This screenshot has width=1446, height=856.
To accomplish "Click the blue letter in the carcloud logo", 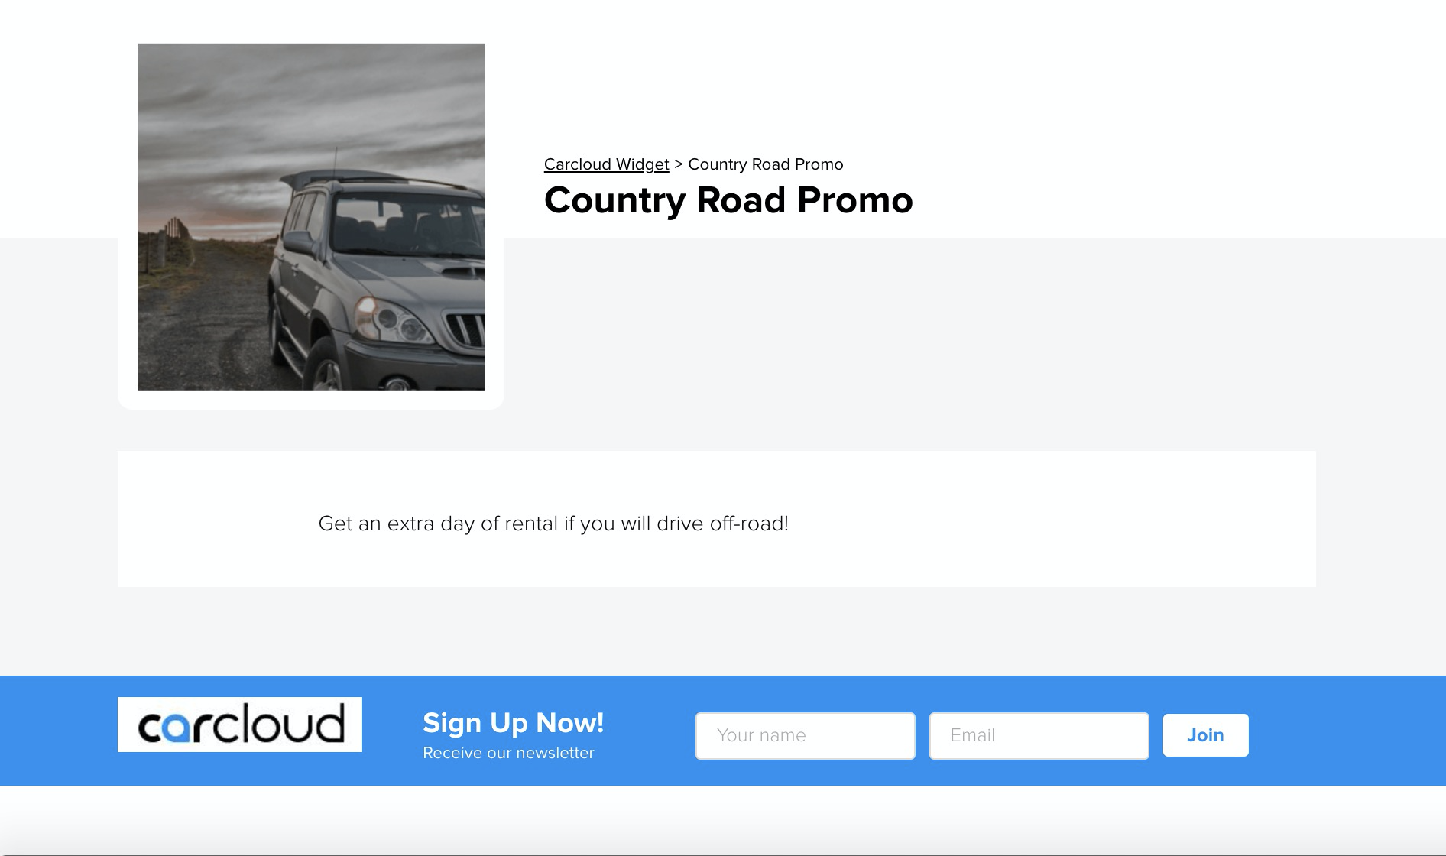I will 177,728.
